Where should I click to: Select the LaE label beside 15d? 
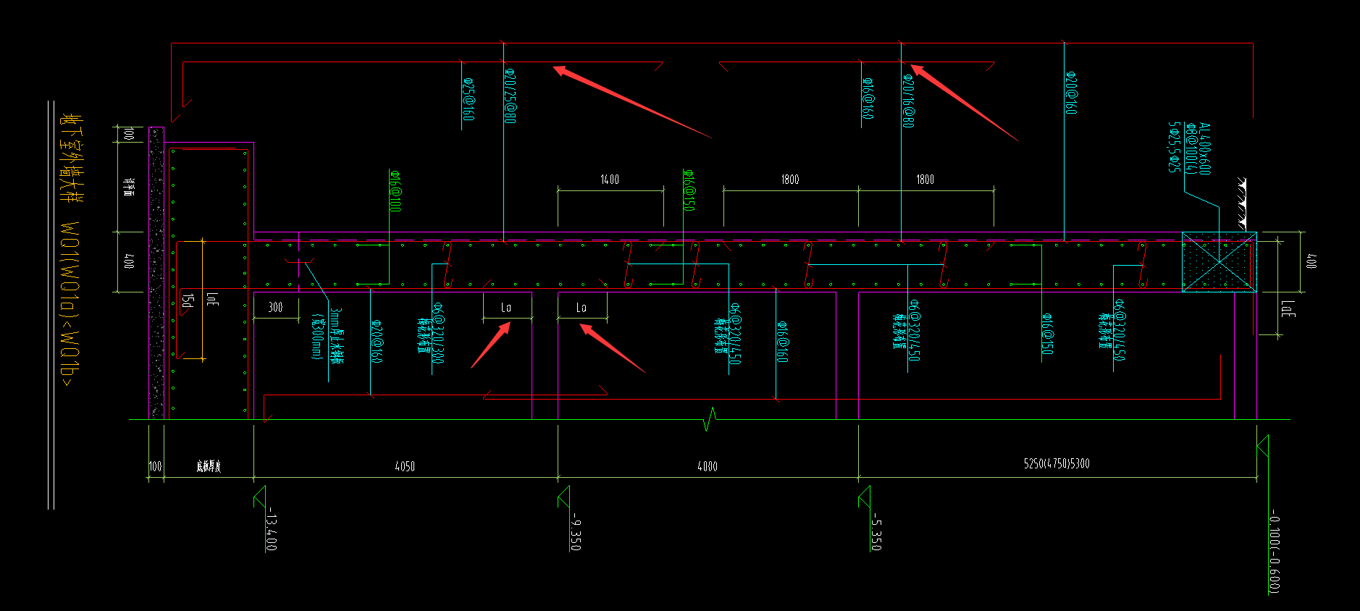tap(212, 299)
